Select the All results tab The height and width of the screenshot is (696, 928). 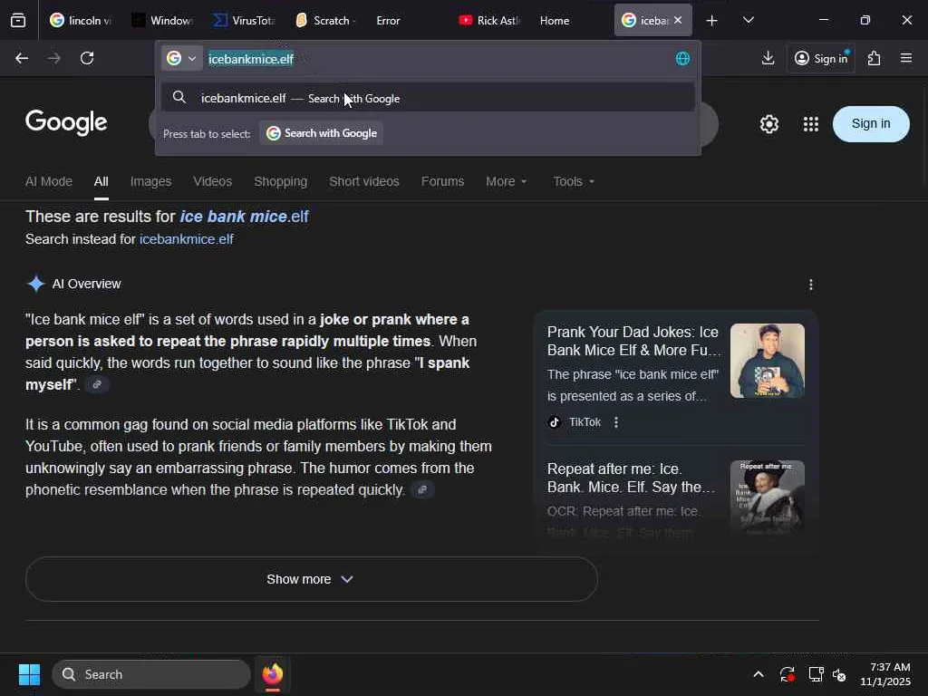[x=101, y=181]
